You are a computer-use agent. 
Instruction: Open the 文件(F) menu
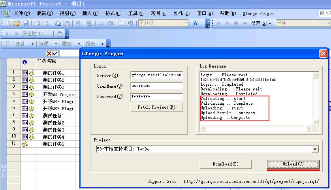pyautogui.click(x=22, y=13)
